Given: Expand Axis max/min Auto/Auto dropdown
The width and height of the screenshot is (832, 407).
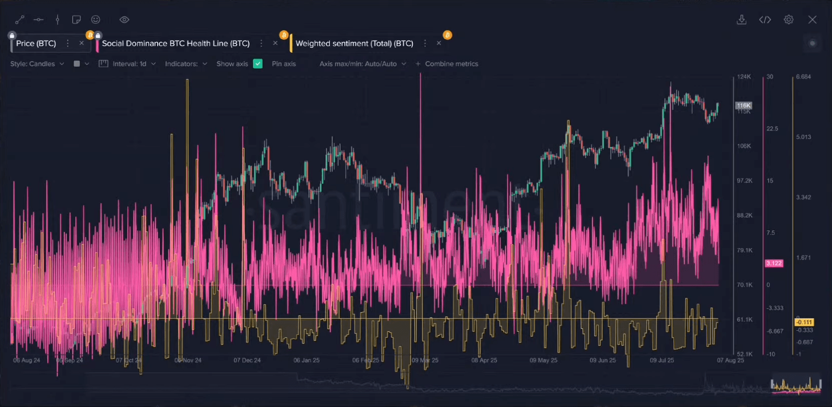Looking at the screenshot, I should pyautogui.click(x=362, y=64).
